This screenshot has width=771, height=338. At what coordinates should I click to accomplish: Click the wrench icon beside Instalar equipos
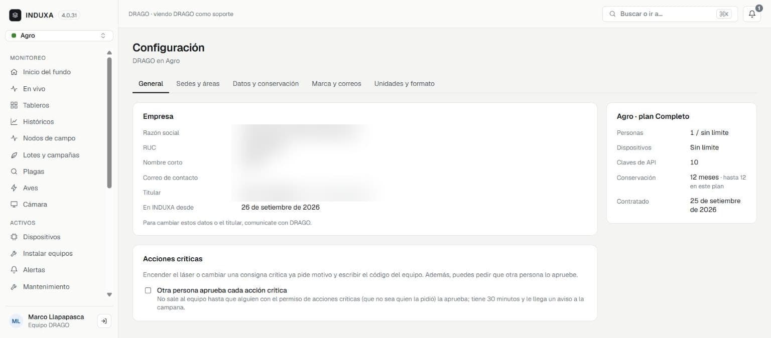tap(14, 253)
